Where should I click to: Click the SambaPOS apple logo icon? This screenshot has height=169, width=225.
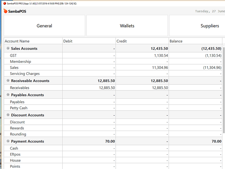[5, 11]
